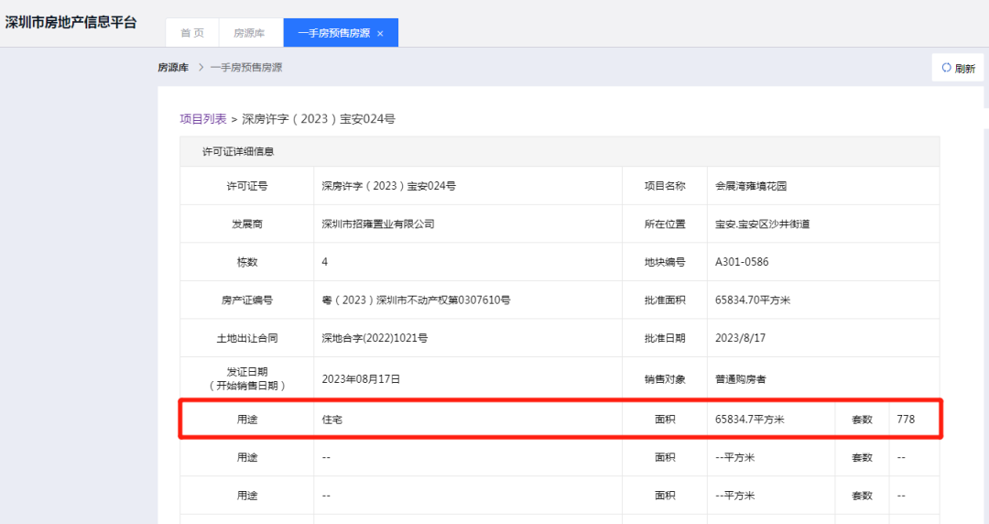Click the unit count 778

click(x=906, y=420)
